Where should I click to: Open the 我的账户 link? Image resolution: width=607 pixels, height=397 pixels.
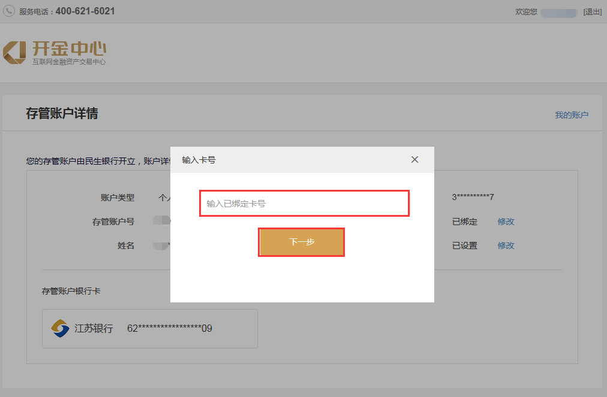click(571, 115)
